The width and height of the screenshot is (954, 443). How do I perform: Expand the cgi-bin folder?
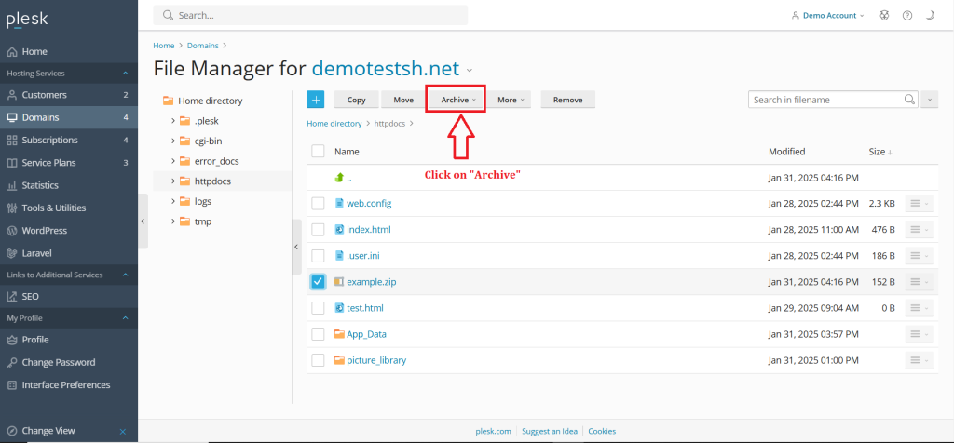(173, 141)
